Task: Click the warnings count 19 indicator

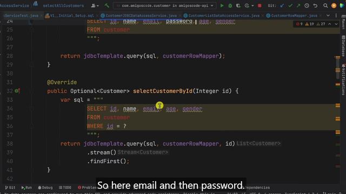Action: click(x=309, y=24)
